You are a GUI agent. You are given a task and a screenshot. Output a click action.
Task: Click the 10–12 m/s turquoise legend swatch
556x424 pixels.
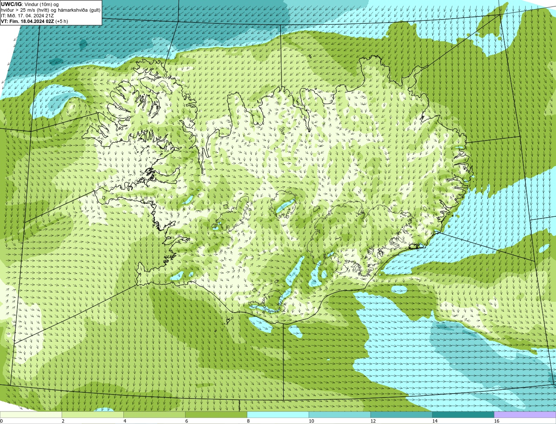coord(340,414)
